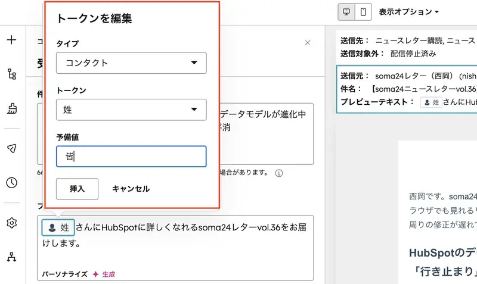The image size is (477, 284).
Task: Click the preview text area after the token
Action: pos(175,247)
